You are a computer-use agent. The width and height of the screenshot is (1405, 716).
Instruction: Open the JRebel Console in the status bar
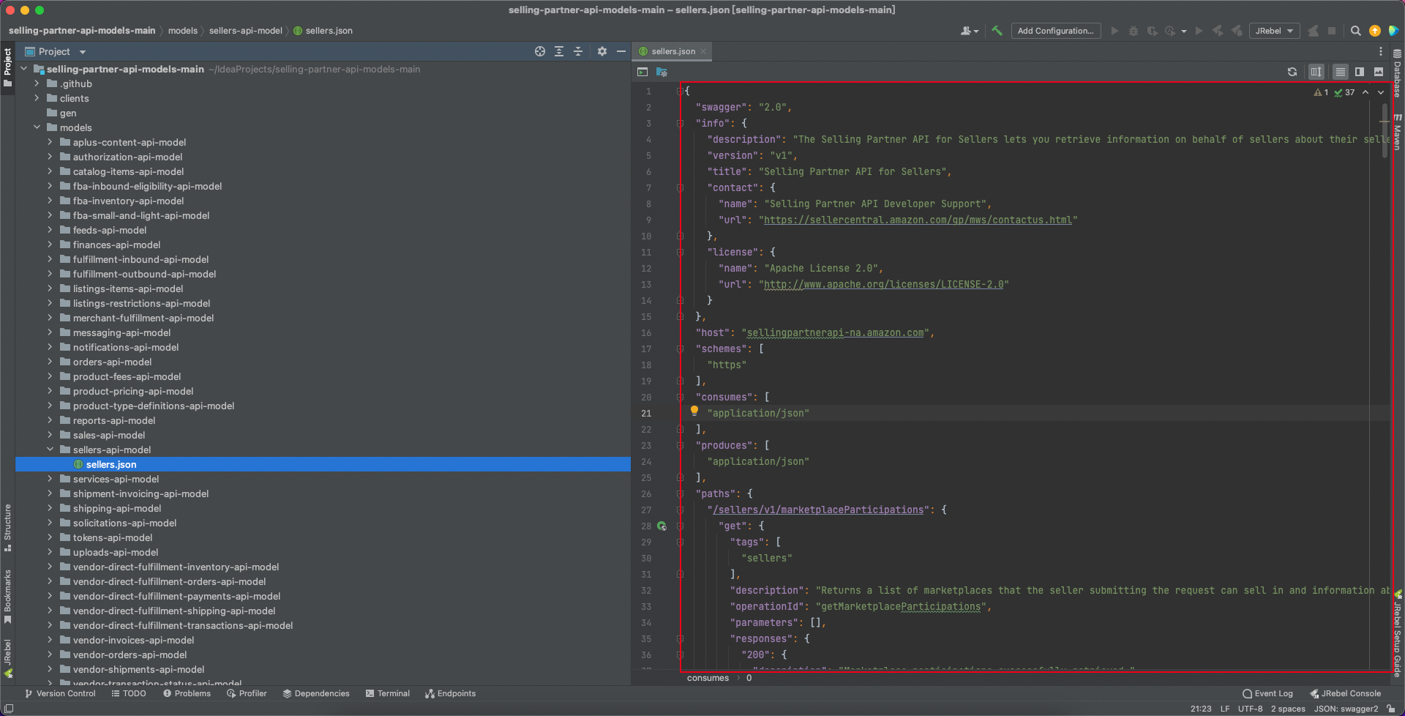1345,693
